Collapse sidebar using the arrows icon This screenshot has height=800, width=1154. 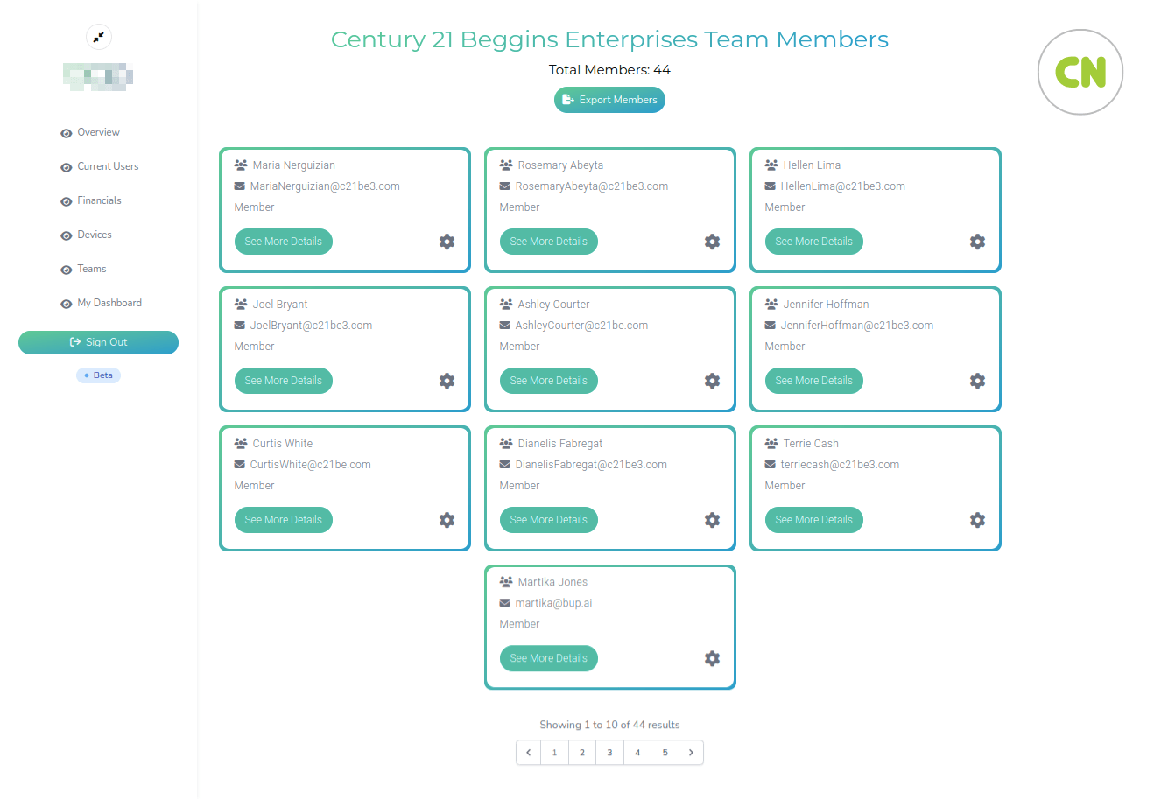point(99,37)
